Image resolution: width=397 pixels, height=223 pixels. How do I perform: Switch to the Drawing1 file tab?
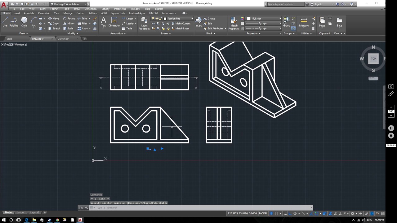tap(63, 39)
